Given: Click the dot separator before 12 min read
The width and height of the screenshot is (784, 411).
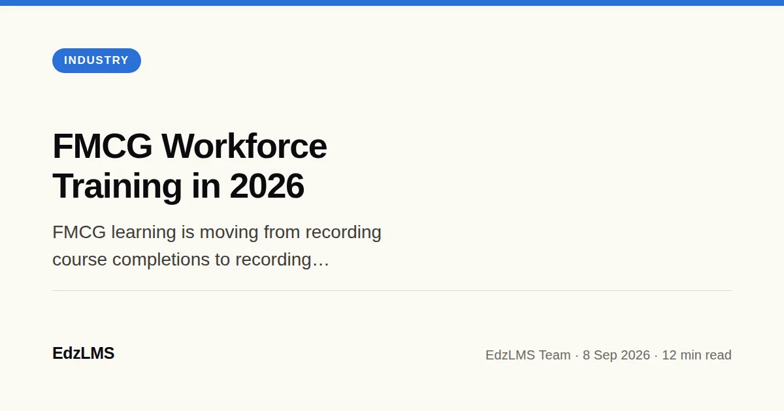Looking at the screenshot, I should 656,356.
